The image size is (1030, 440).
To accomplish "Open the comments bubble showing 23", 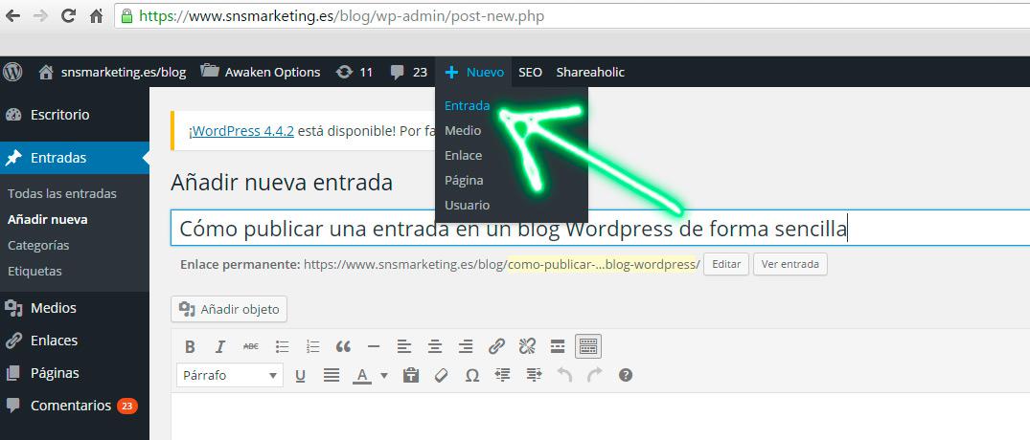I will coord(408,72).
